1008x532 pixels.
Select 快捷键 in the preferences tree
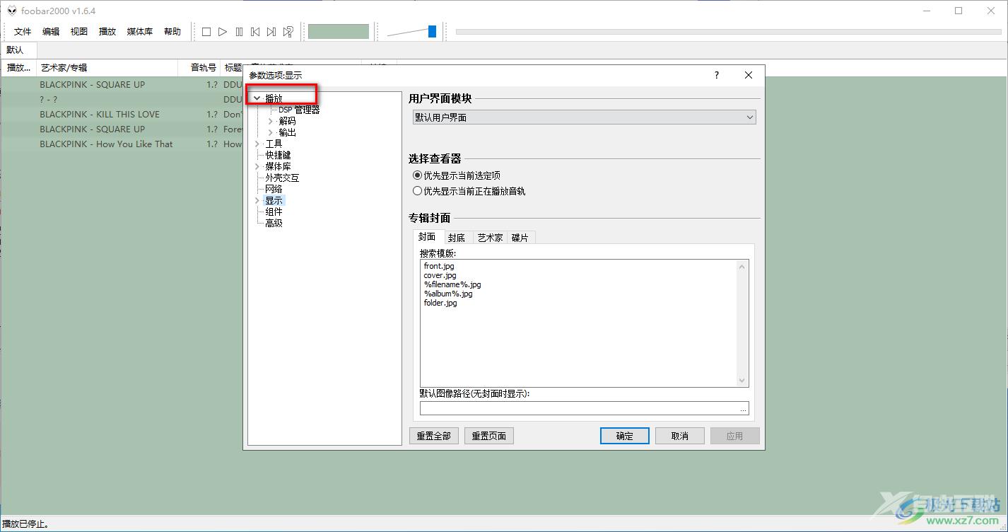(278, 155)
